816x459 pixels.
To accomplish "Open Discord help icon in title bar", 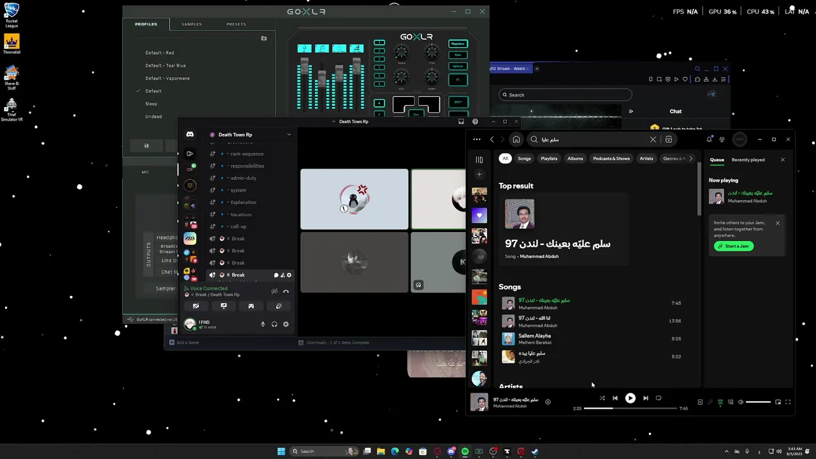I will click(x=475, y=122).
